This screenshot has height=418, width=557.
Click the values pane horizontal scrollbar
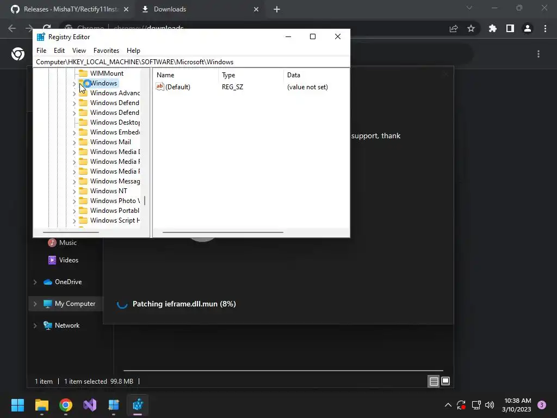[222, 232]
